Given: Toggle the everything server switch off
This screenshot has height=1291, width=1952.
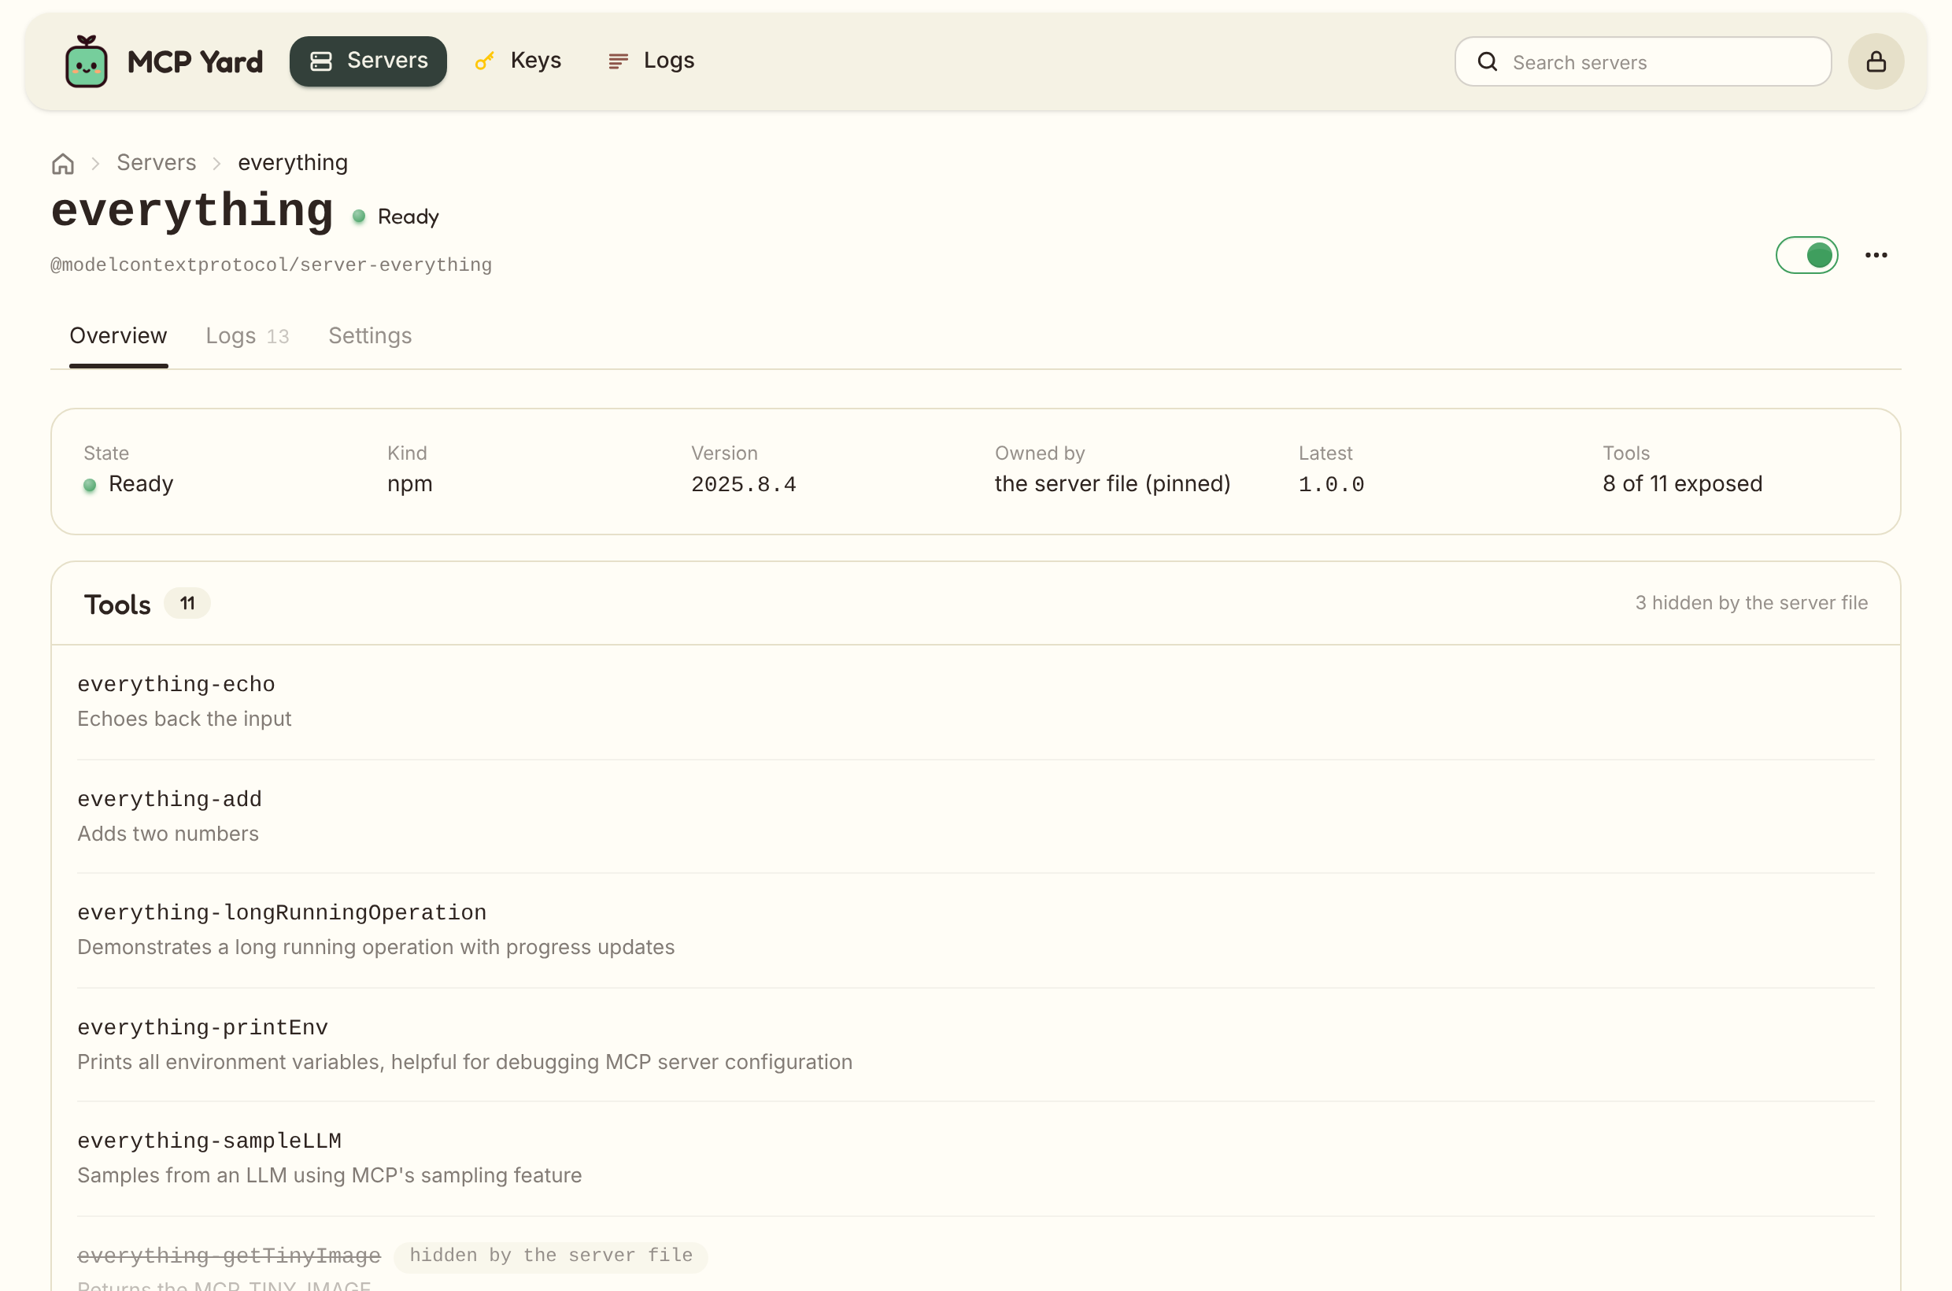Looking at the screenshot, I should click(1806, 255).
